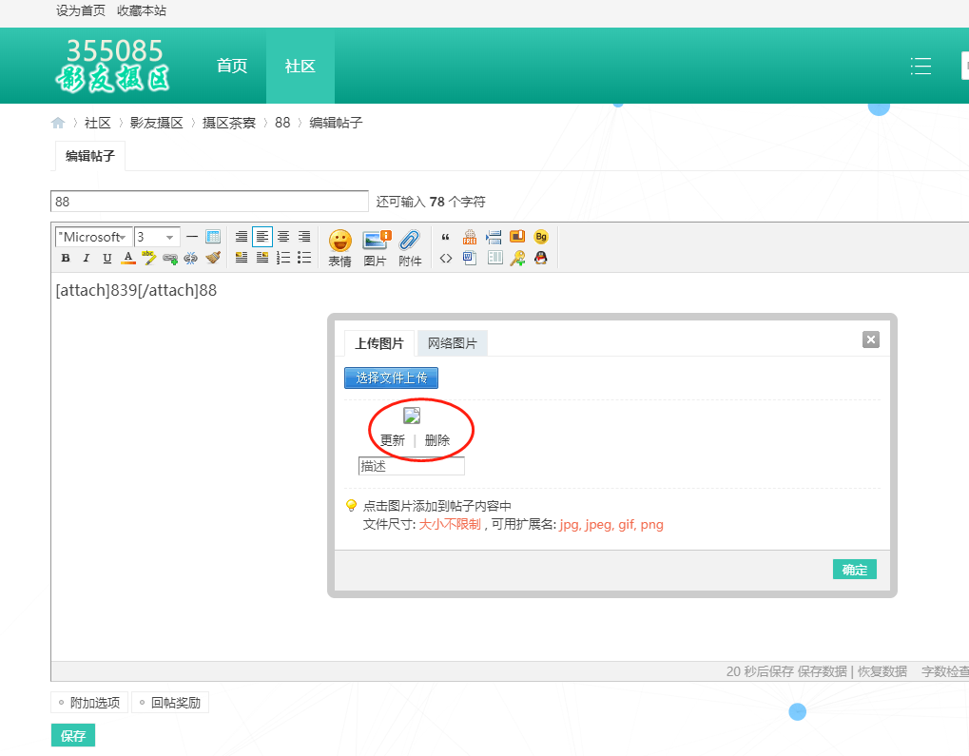Click the 选择文件上传 upload button
This screenshot has height=756, width=969.
click(391, 378)
